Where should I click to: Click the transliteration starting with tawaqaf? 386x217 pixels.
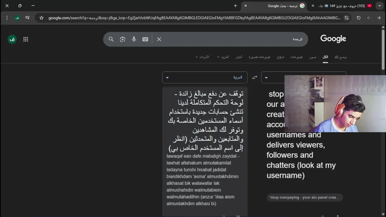pos(203,180)
